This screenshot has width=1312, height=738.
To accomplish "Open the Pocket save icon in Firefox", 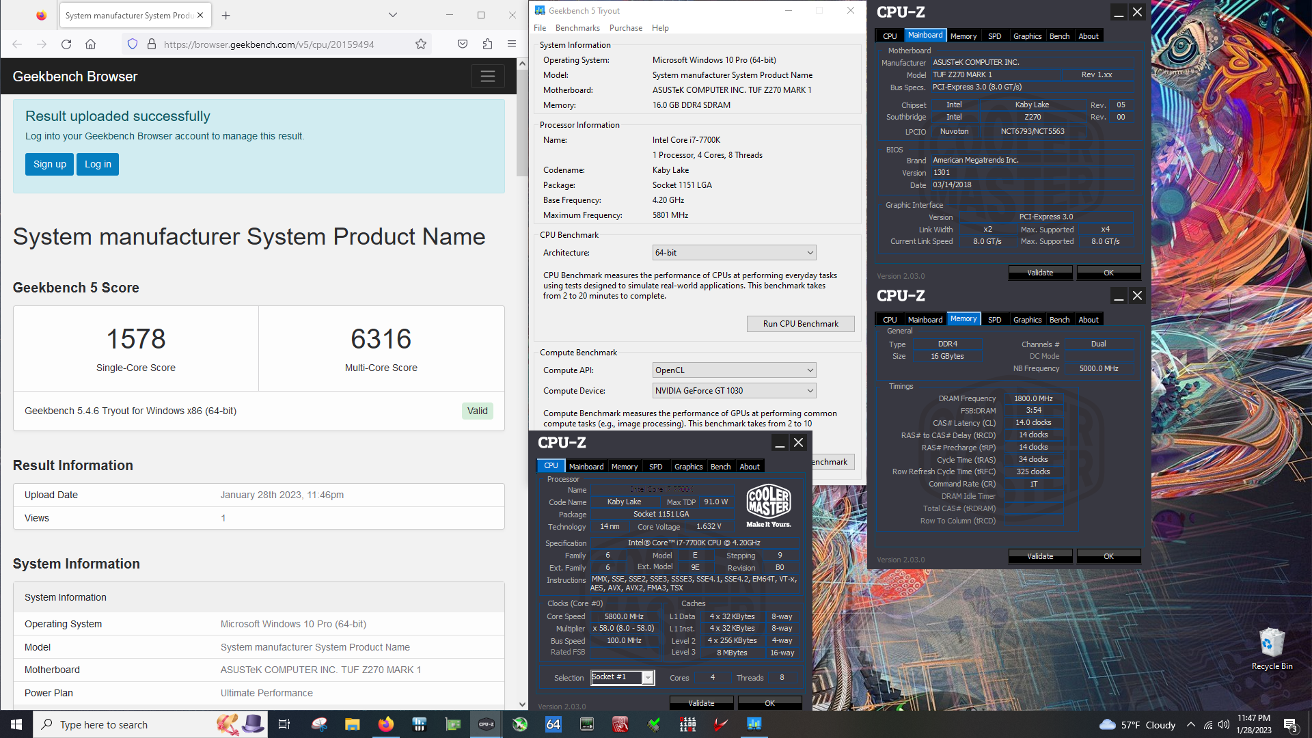I will pyautogui.click(x=463, y=44).
